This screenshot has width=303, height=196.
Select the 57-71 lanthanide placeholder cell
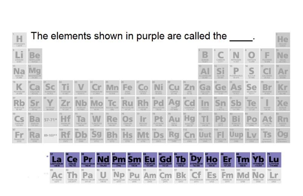point(50,120)
